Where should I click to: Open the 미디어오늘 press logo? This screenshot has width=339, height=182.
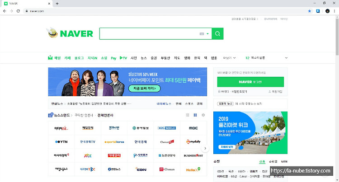point(61,128)
